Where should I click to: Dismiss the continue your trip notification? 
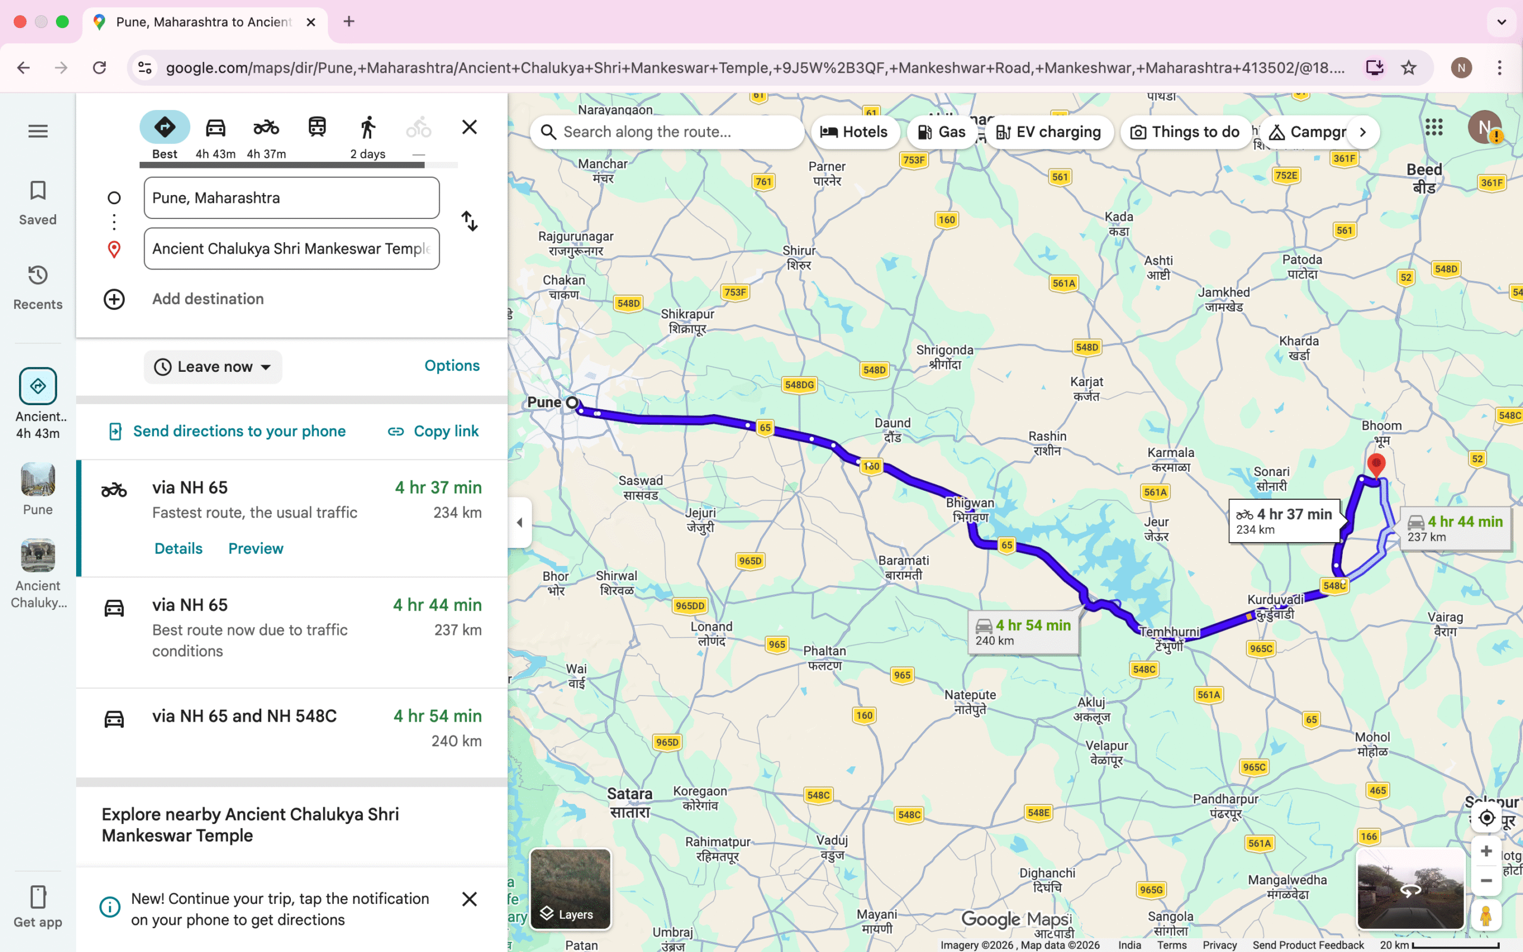coord(469,899)
